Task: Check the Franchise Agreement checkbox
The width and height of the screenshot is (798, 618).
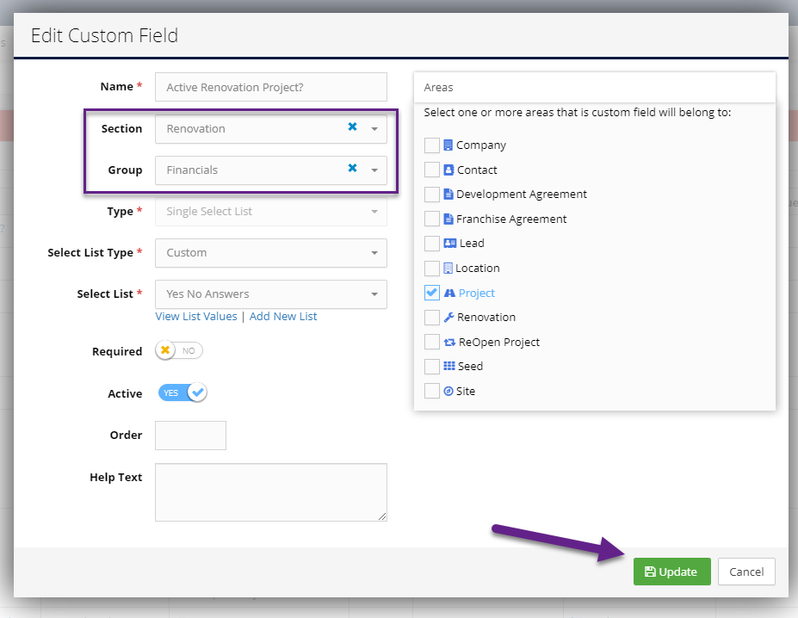Action: click(x=431, y=219)
